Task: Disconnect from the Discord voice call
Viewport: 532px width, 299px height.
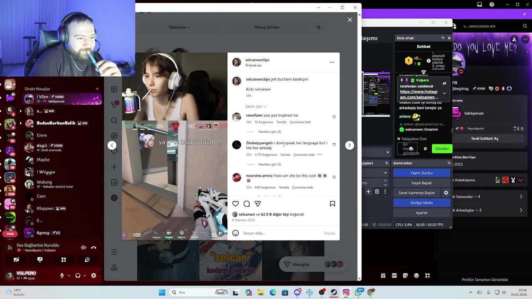Action: point(94,248)
